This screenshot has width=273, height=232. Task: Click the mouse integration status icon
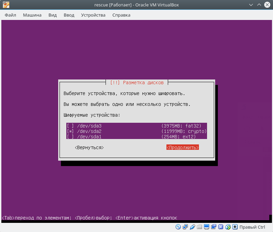(228, 227)
